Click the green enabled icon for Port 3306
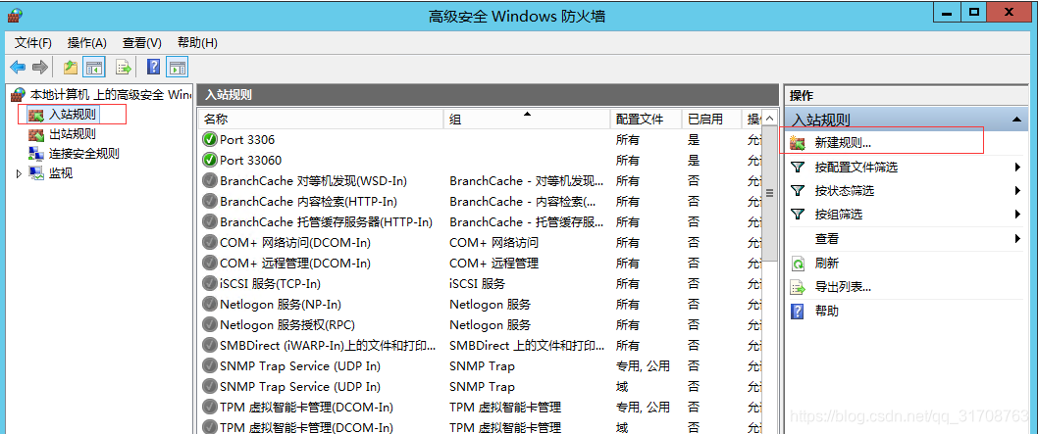The height and width of the screenshot is (434, 1038). [209, 140]
